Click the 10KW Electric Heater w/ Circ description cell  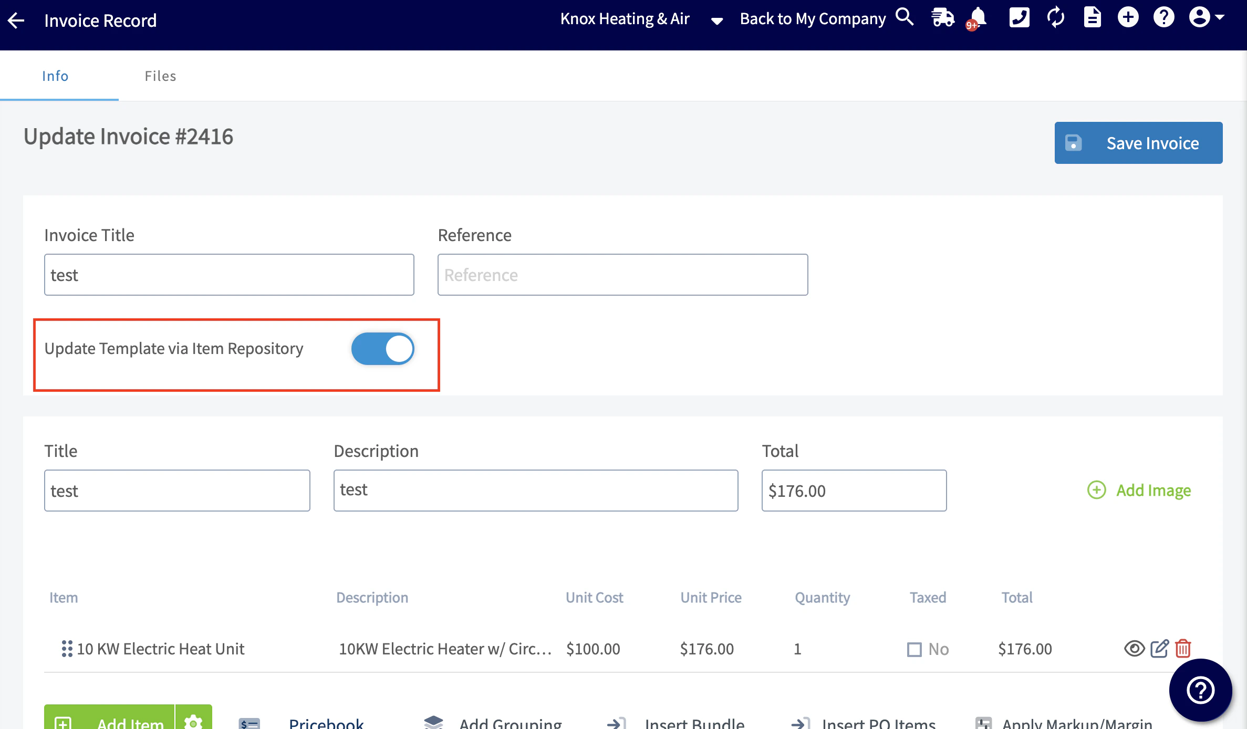point(445,649)
